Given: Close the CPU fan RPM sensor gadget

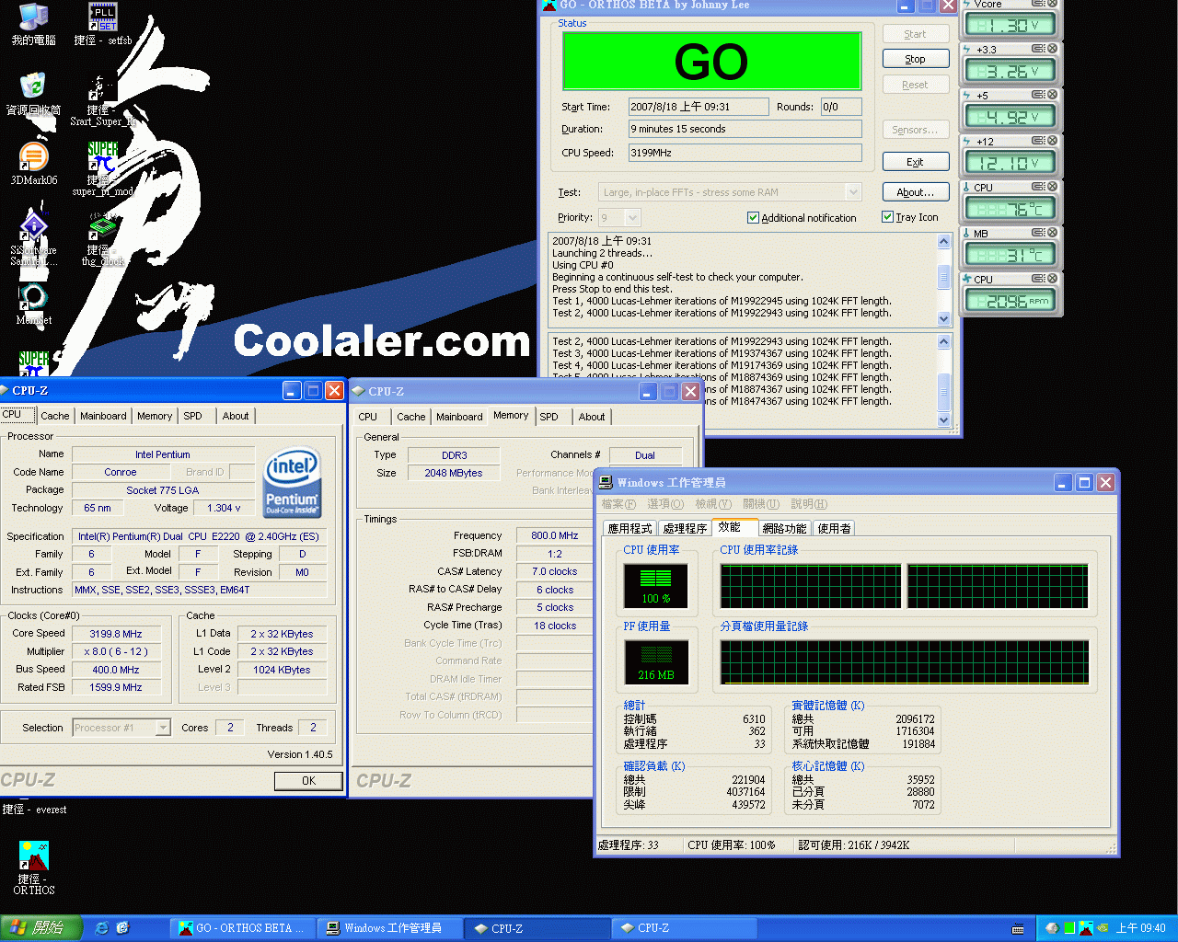Looking at the screenshot, I should pos(1052,279).
